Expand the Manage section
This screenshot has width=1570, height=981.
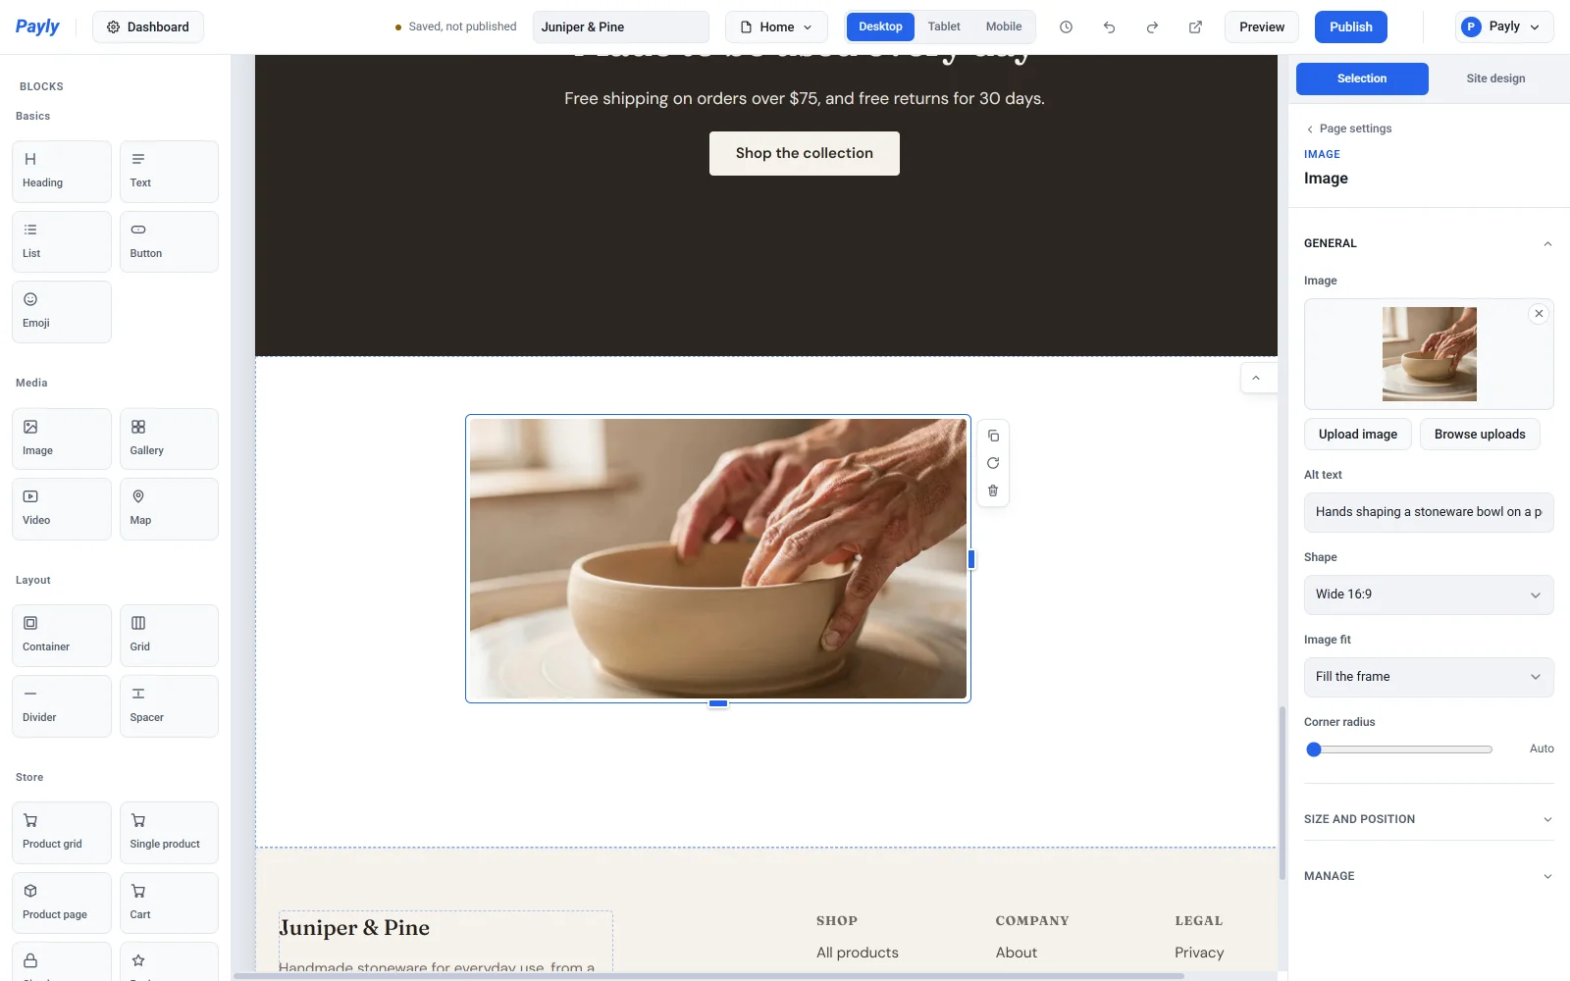pyautogui.click(x=1429, y=876)
